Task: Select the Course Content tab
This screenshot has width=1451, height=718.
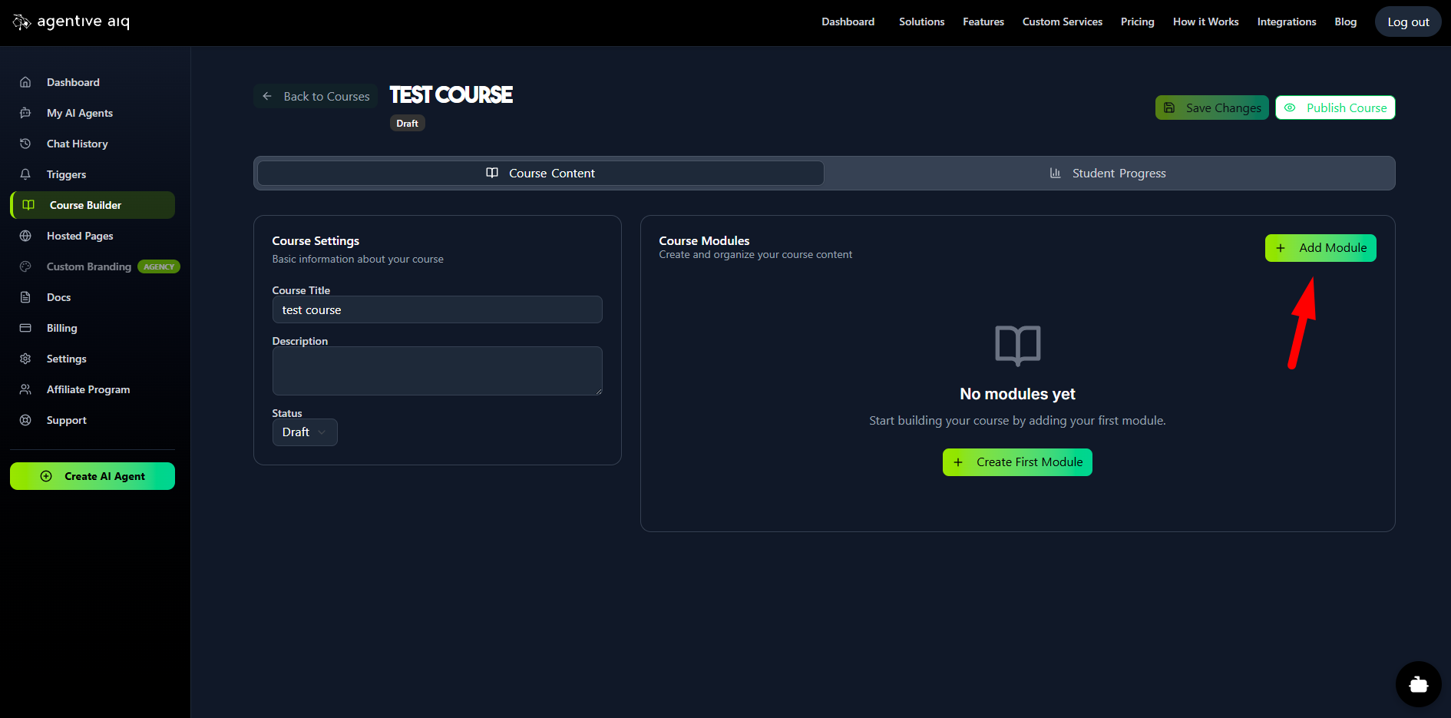Action: (540, 174)
